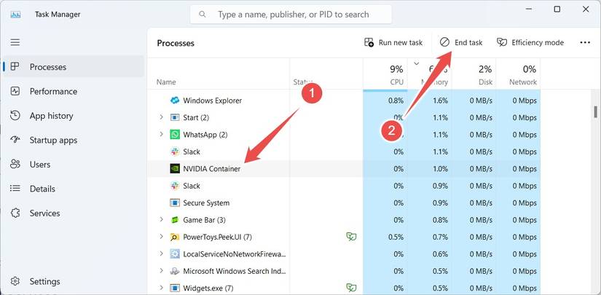Expand the Game Bar process group

[x=161, y=220]
